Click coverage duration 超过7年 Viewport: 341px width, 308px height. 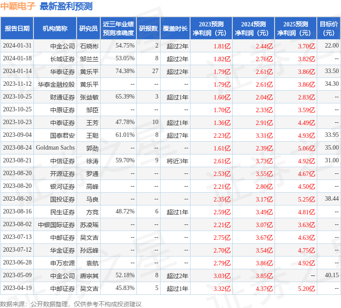click(177, 136)
